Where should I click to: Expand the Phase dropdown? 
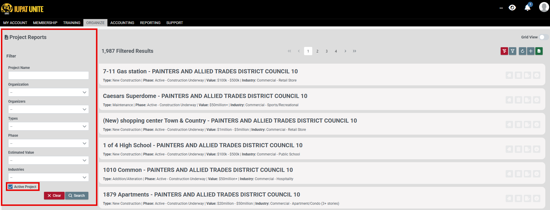(x=48, y=143)
